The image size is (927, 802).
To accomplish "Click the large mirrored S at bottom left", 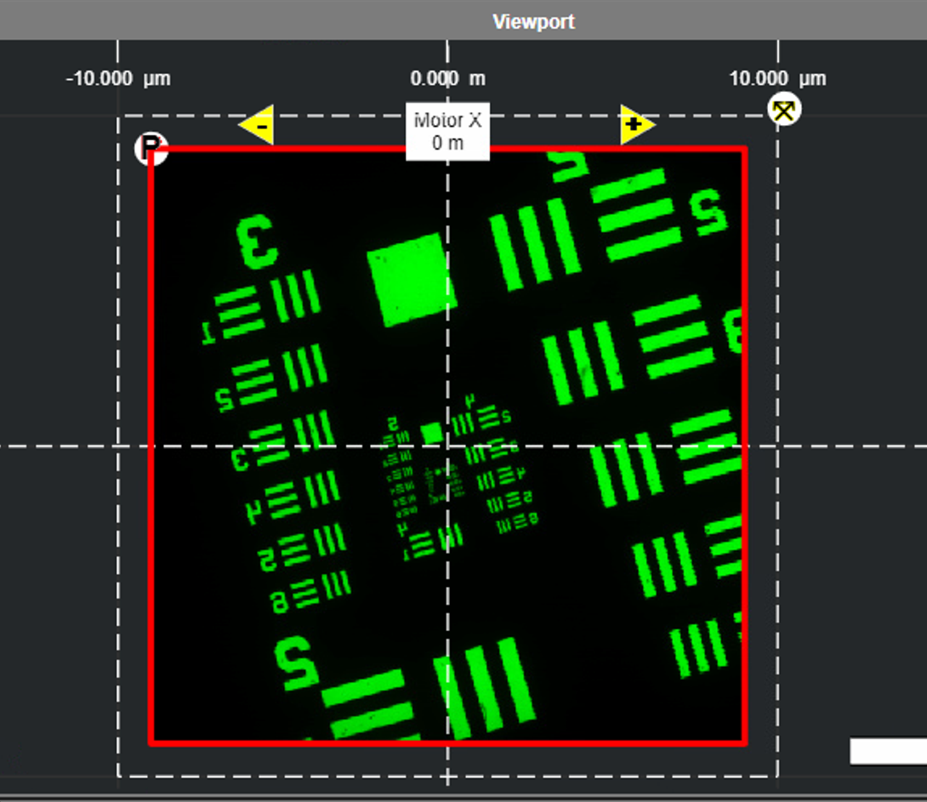I will click(x=297, y=663).
